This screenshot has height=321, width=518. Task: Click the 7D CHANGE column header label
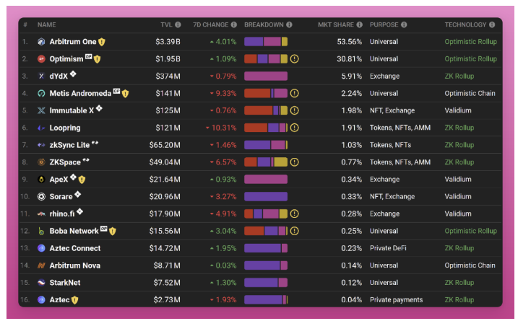coord(210,25)
